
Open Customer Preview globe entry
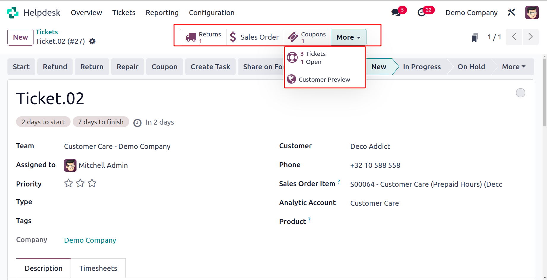click(325, 79)
